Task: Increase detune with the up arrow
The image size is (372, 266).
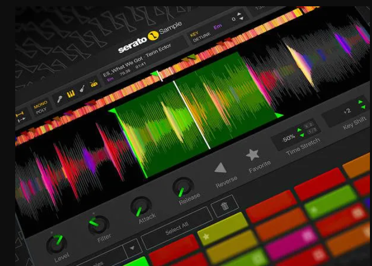Action: pyautogui.click(x=239, y=14)
